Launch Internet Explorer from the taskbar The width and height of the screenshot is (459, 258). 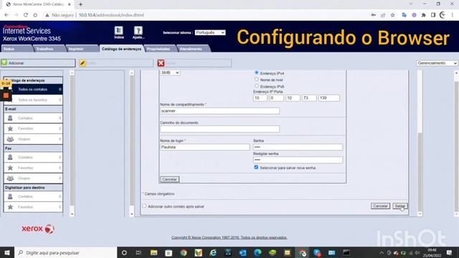pos(213,252)
